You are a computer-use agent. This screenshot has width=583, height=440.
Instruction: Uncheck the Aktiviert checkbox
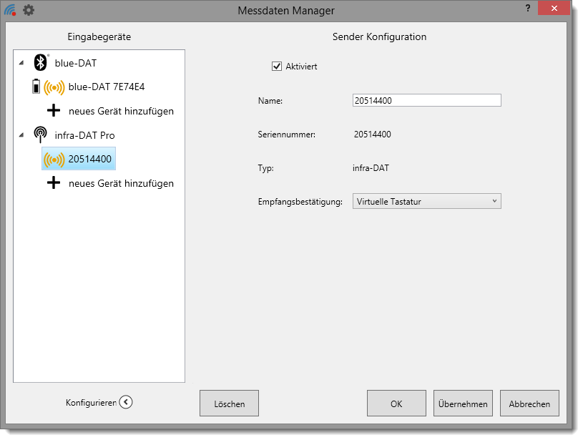coord(277,67)
